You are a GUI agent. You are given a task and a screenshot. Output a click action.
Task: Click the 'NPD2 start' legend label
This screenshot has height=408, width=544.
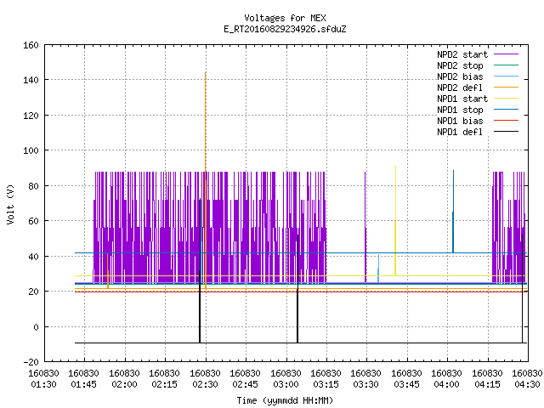462,54
